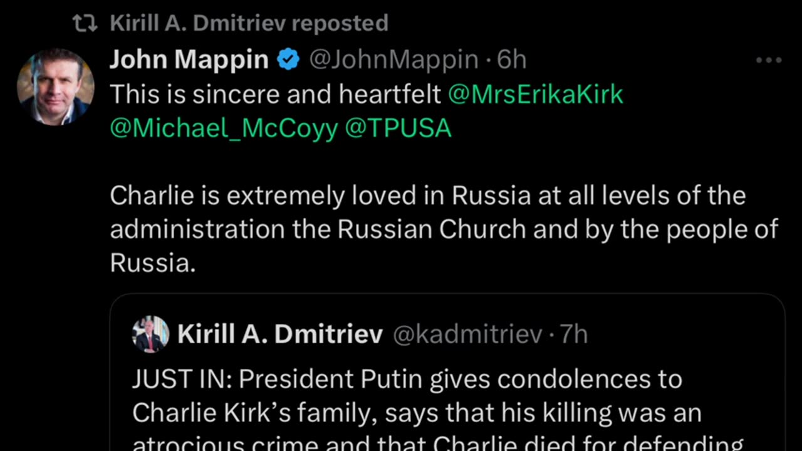Image resolution: width=802 pixels, height=451 pixels.
Task: Open the @JohnMappin handle
Action: point(393,60)
